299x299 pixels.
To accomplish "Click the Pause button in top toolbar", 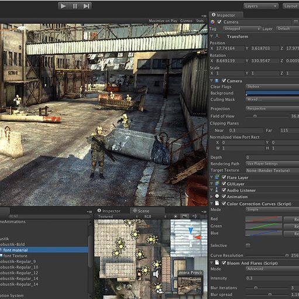I will (75, 6).
